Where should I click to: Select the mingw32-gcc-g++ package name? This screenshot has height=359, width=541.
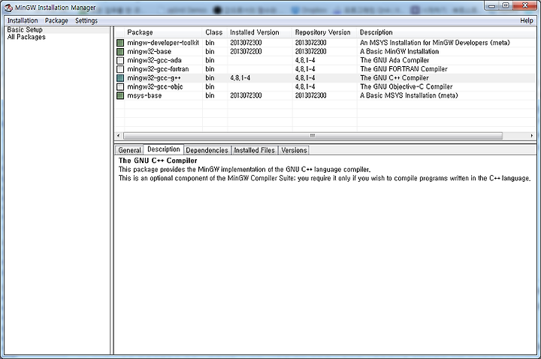(154, 78)
